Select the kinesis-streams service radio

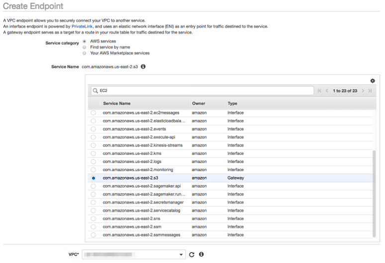[94, 145]
